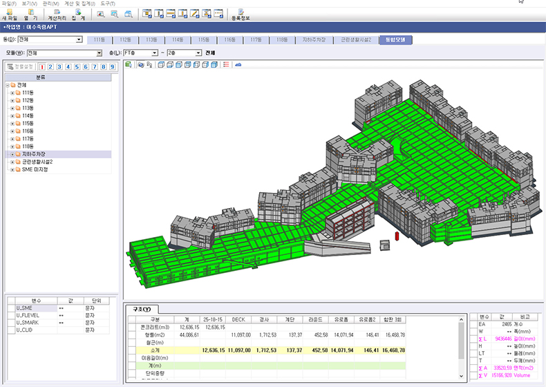Open 등록정보 from the toolbar
Image resolution: width=546 pixels, height=387 pixels.
coord(241,15)
